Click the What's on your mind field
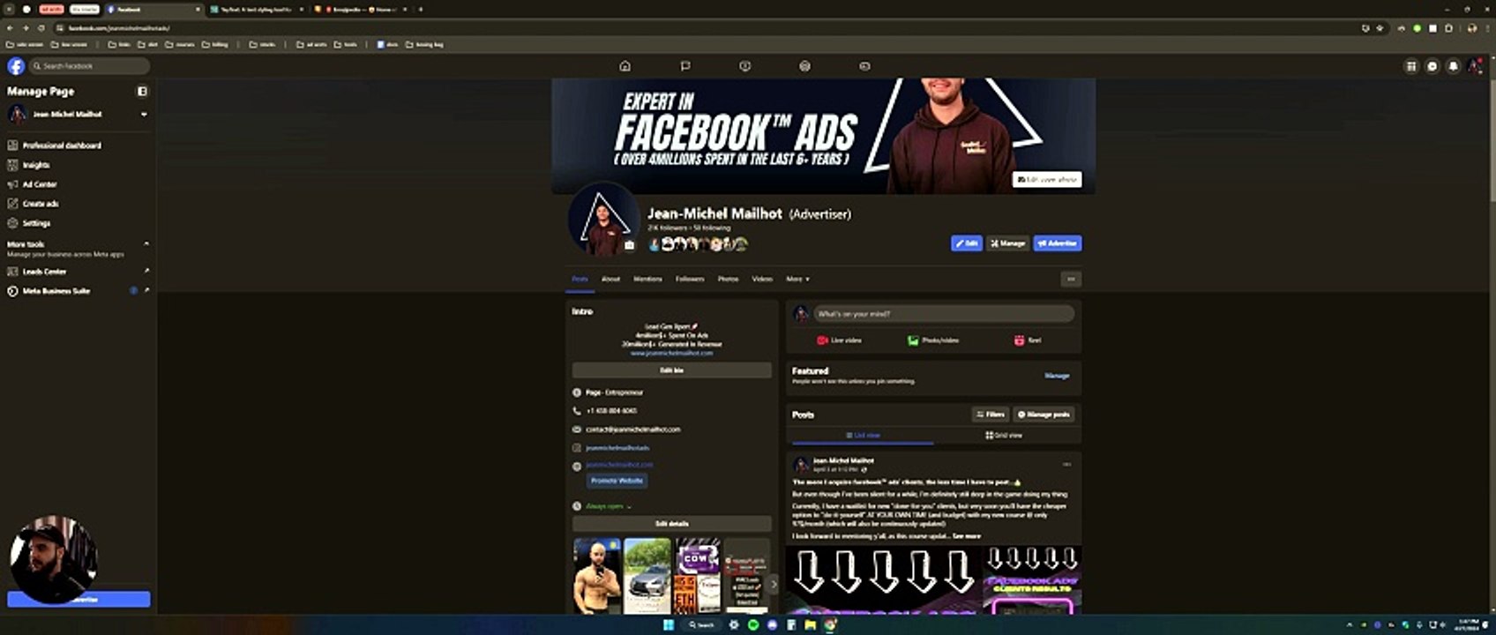This screenshot has width=1496, height=635. pos(944,314)
